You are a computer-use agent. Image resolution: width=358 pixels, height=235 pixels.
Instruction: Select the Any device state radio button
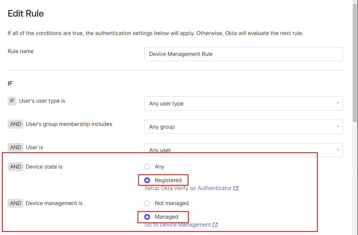pyautogui.click(x=147, y=167)
